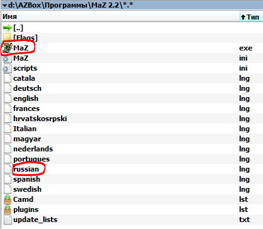The image size is (263, 229).
Task: Select the Camd list file
Action: tap(23, 199)
